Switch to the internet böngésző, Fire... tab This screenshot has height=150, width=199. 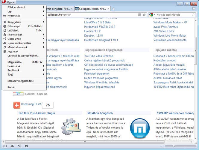pos(60,9)
